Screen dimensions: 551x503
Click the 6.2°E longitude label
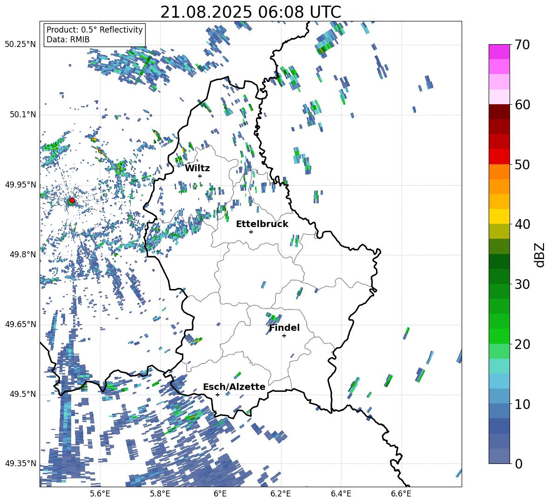click(x=281, y=494)
